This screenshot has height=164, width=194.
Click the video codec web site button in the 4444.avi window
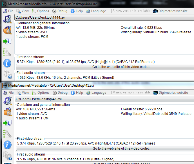tap(105, 67)
